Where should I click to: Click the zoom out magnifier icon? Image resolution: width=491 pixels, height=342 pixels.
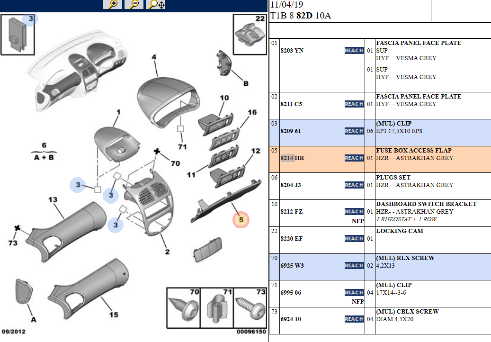point(134,4)
